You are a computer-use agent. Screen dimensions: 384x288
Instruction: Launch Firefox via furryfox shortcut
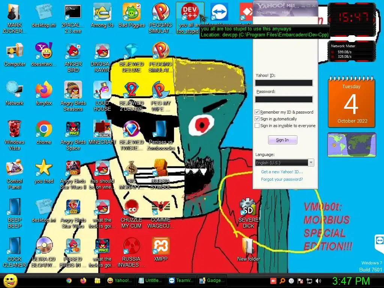pyautogui.click(x=43, y=93)
